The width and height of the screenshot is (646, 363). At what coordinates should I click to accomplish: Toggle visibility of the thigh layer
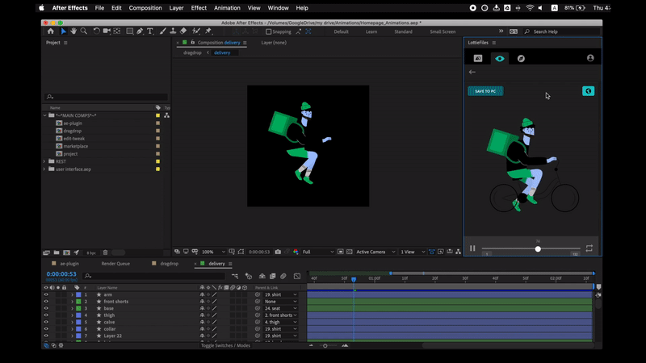point(46,315)
